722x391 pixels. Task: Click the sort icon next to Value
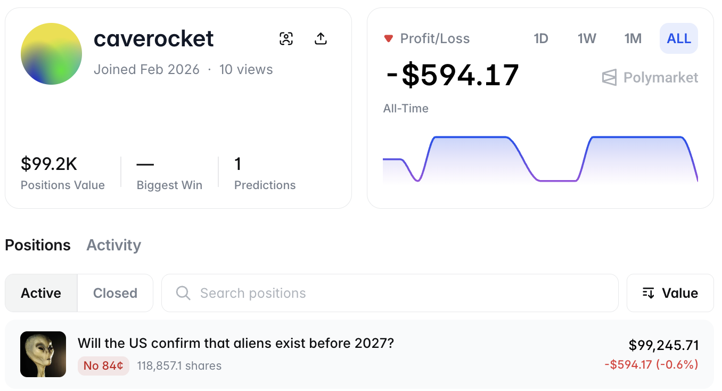pos(648,293)
